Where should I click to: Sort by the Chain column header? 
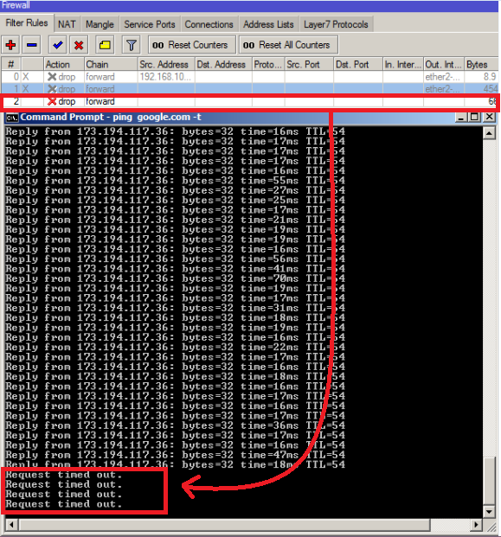[111, 64]
